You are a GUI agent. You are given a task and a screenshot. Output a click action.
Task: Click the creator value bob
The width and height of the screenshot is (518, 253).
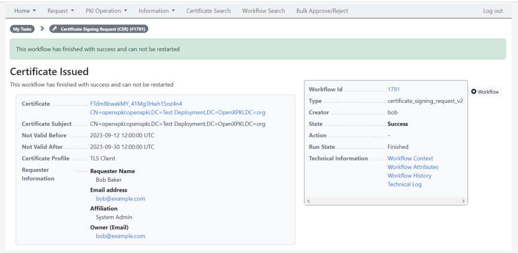[392, 112]
